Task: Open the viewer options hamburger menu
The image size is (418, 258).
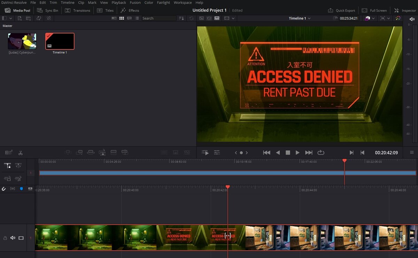Action: (412, 153)
